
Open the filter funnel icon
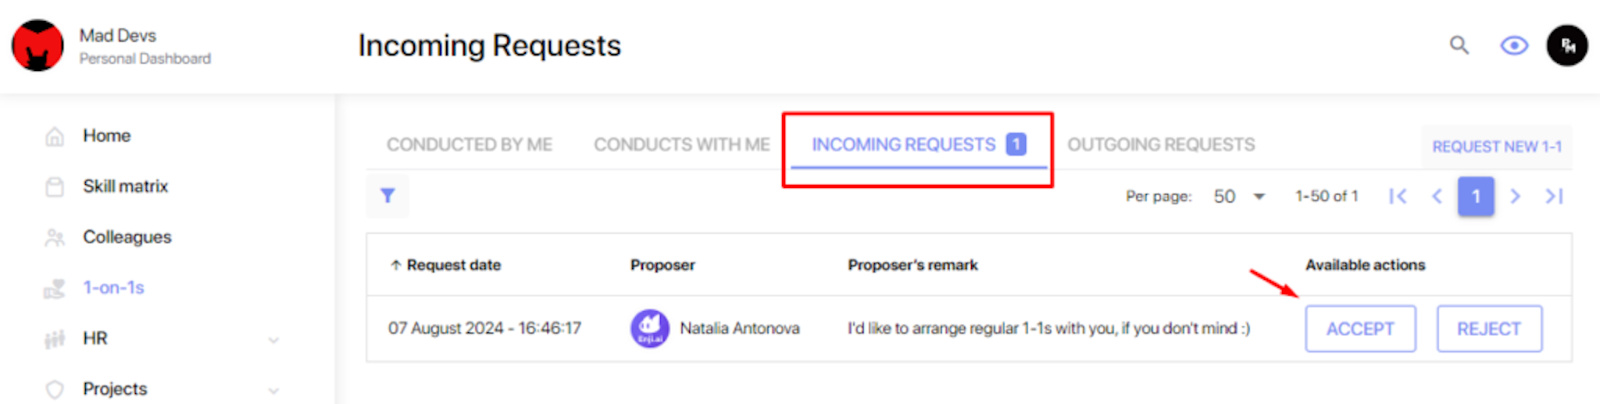point(387,196)
